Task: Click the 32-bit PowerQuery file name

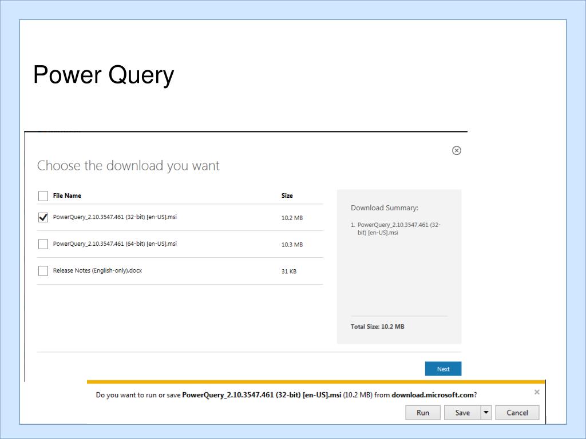Action: pos(114,217)
